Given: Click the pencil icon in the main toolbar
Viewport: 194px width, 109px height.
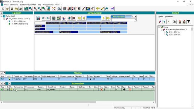Looking at the screenshot, I should [102, 9].
